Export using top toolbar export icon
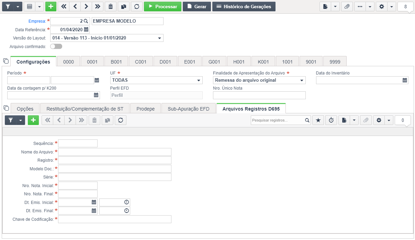 click(x=325, y=7)
